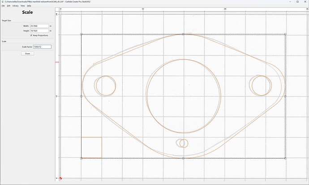Viewport: 309px width, 185px height.
Task: Click the Width input field
Action: tap(39, 26)
